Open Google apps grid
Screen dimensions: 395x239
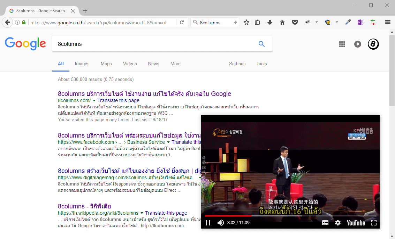[342, 44]
